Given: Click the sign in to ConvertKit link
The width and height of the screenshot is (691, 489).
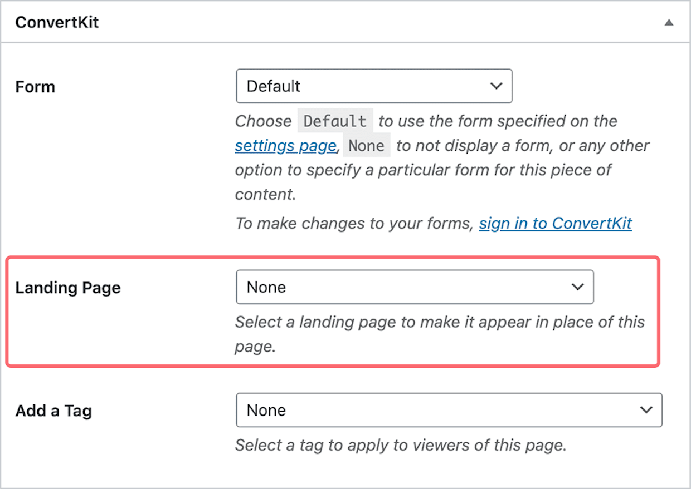Looking at the screenshot, I should pos(556,224).
